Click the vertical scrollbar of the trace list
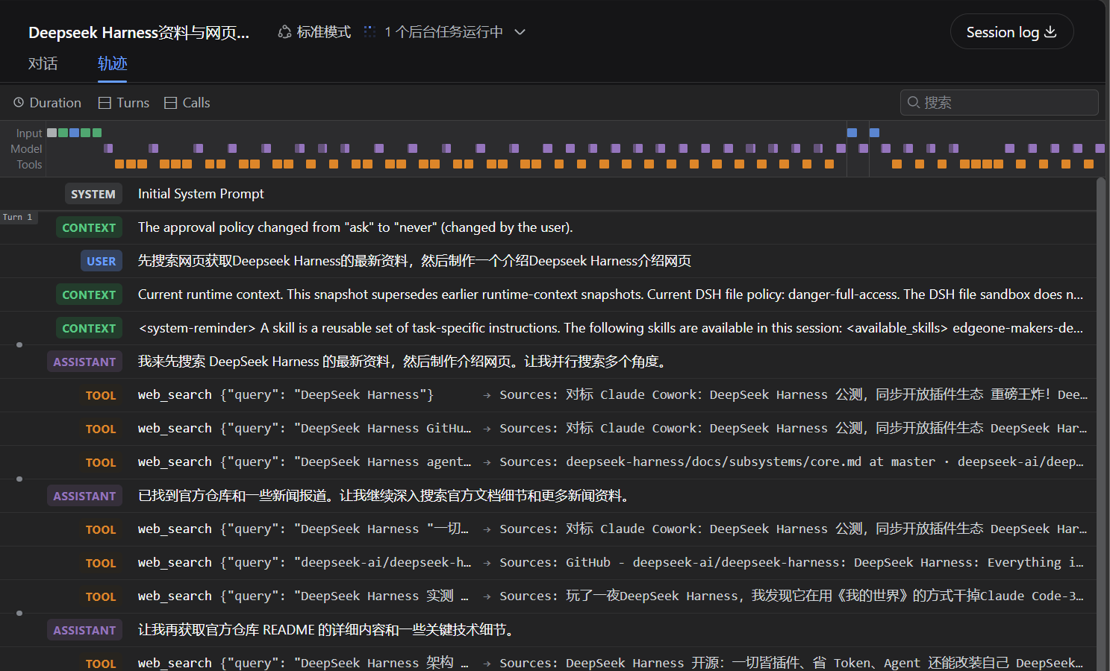Viewport: 1110px width, 671px height. click(1101, 424)
